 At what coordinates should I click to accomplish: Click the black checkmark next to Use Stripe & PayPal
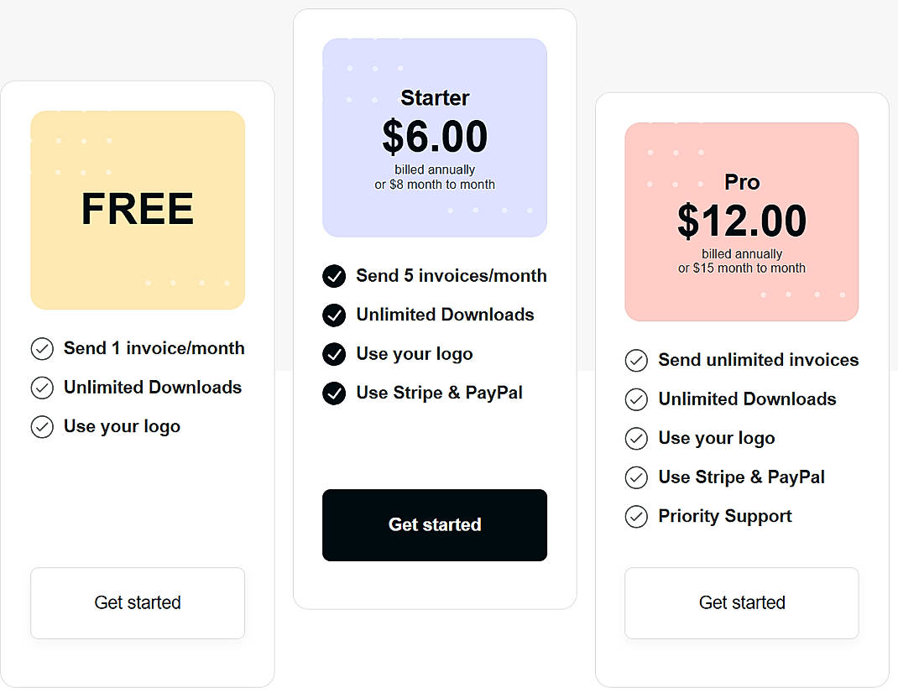pos(334,392)
